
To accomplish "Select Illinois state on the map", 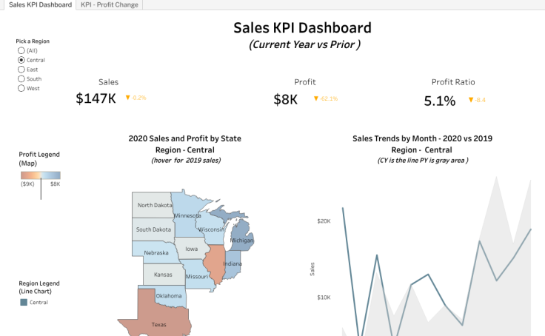I will (215, 265).
